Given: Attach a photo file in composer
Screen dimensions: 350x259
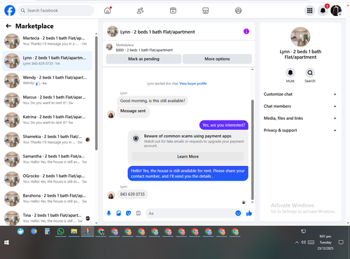Looking at the screenshot, I should [x=119, y=213].
